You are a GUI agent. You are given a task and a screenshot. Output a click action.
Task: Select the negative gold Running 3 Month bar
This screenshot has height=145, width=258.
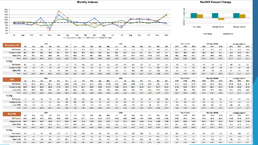[221, 19]
